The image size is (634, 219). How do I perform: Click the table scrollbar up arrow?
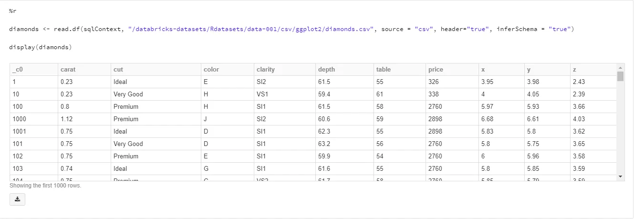click(x=620, y=67)
